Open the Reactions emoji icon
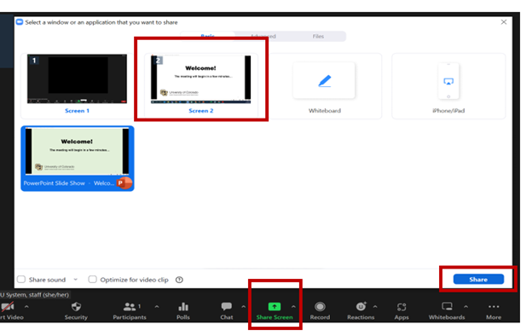Viewport: 532px width, 336px height. tap(361, 306)
